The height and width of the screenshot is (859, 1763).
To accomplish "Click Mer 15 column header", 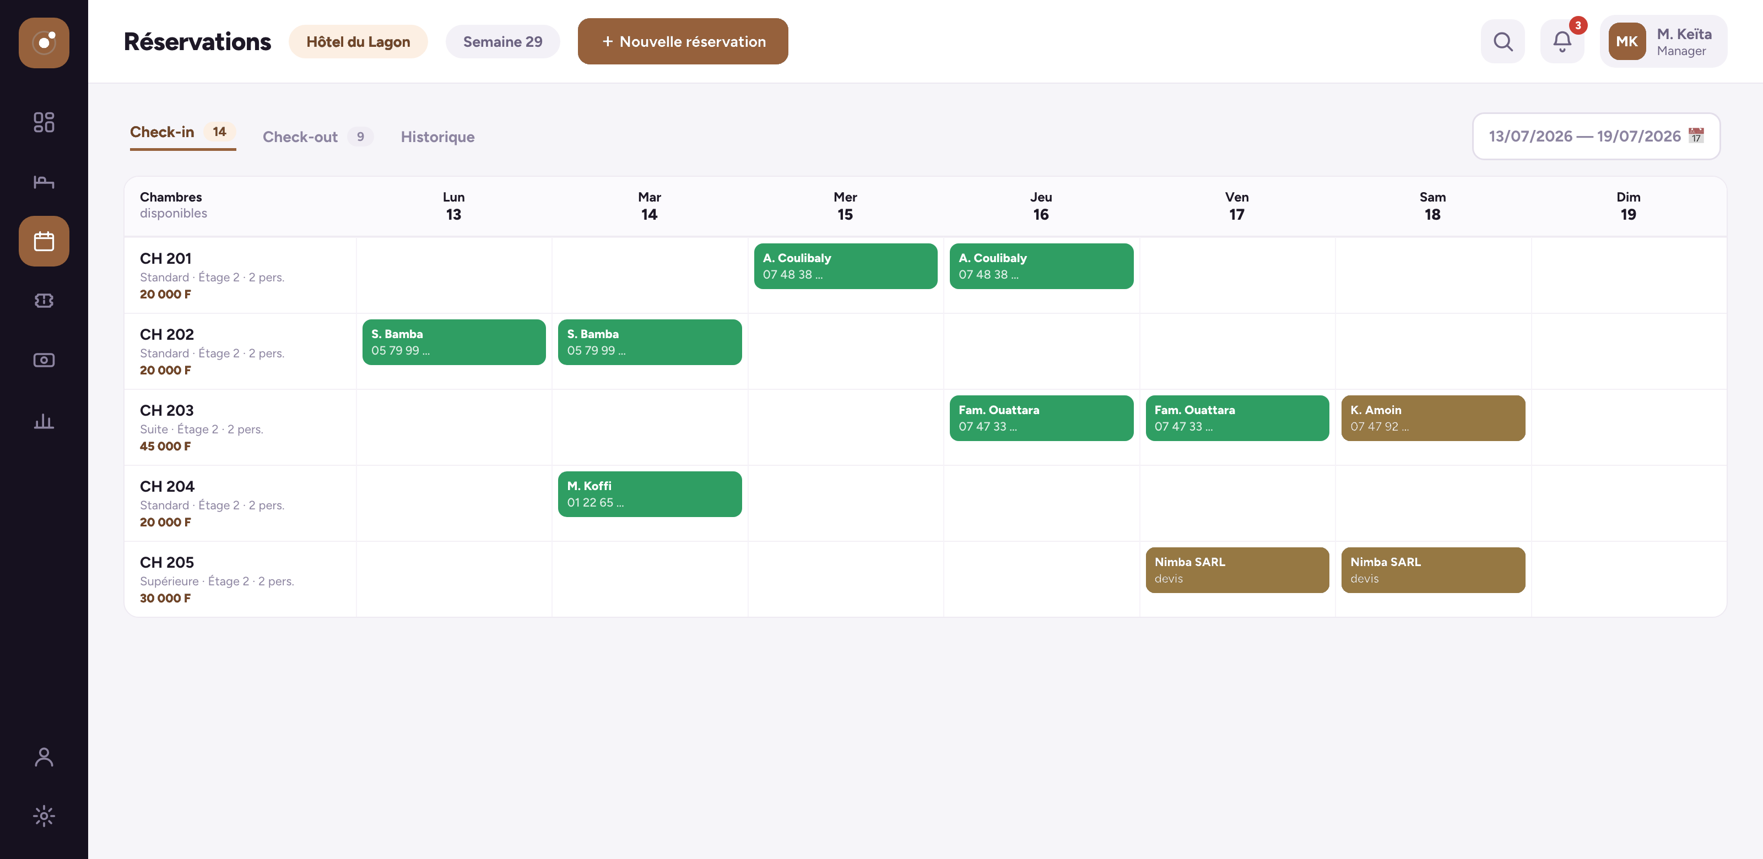I will (x=845, y=206).
